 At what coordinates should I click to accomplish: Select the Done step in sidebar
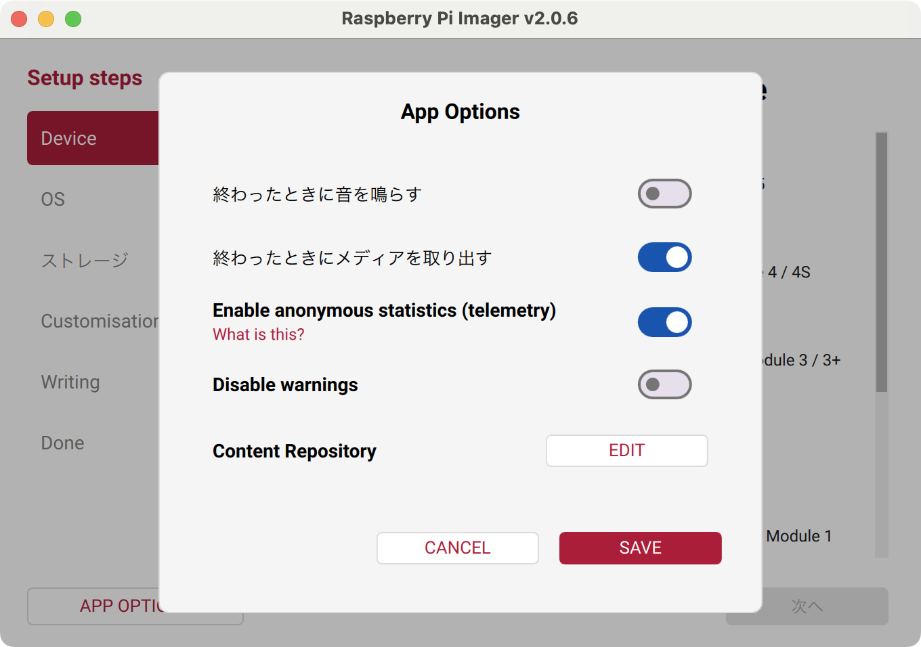tap(93, 443)
